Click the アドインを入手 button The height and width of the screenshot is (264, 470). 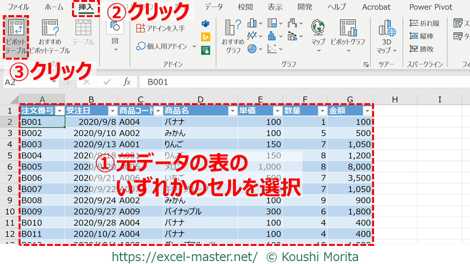pos(161,28)
